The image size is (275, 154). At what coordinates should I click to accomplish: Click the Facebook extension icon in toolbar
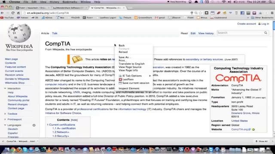242,13
